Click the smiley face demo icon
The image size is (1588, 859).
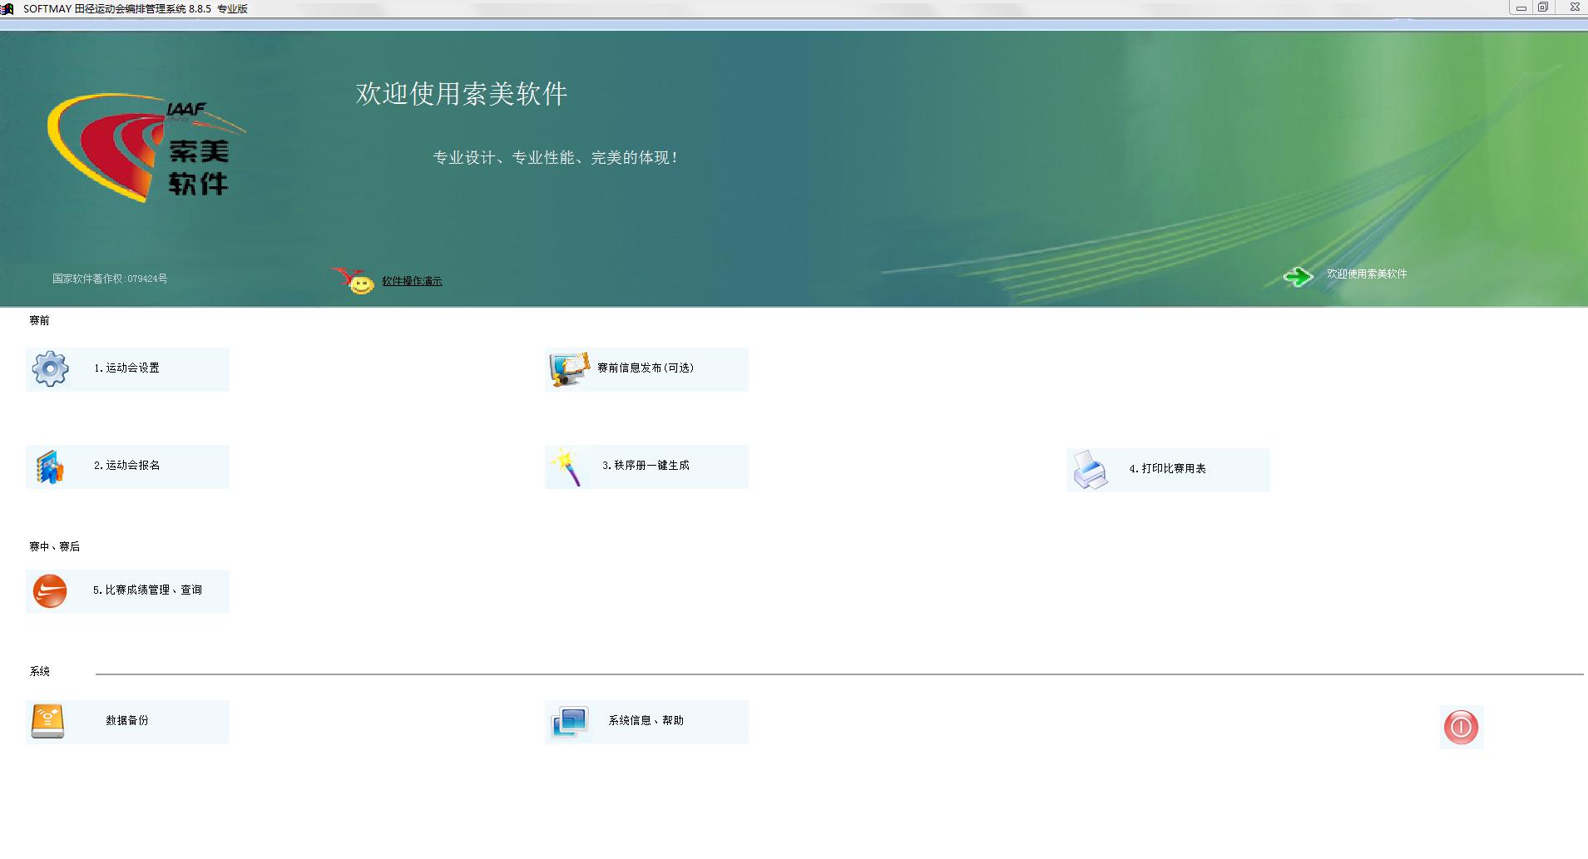click(354, 280)
